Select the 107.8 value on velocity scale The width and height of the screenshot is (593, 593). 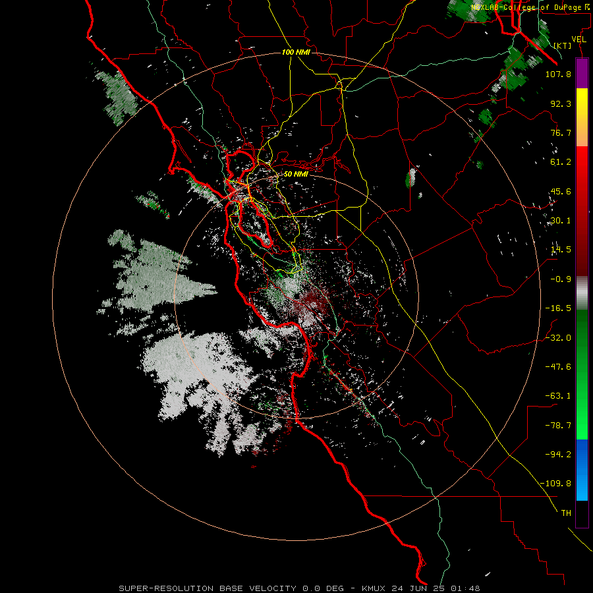coord(558,74)
